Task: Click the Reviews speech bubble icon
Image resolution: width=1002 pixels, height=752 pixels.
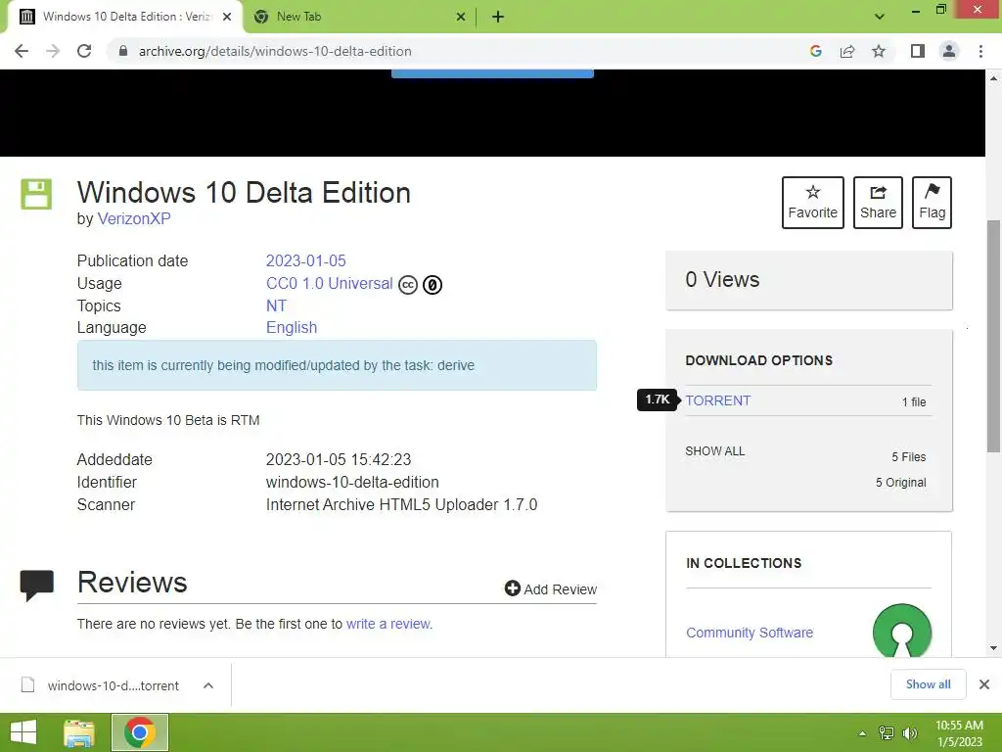Action: [x=37, y=586]
